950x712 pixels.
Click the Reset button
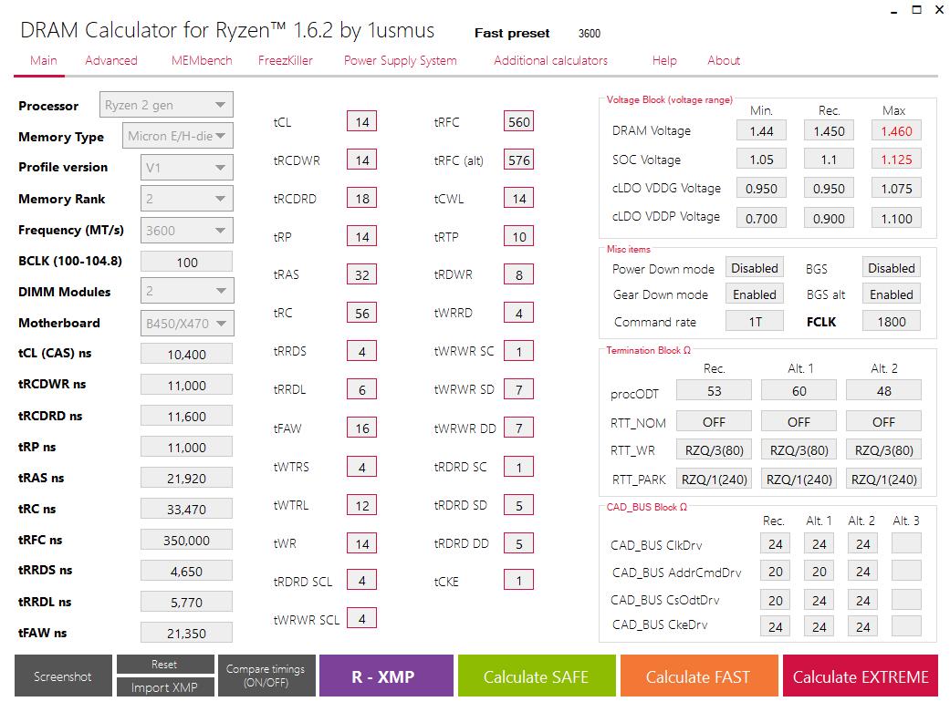click(x=165, y=665)
